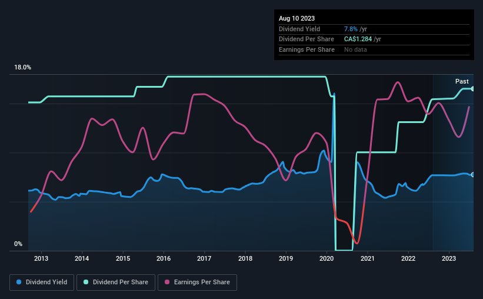Click the 2021 x-axis label
This screenshot has height=299, width=483.
368,258
